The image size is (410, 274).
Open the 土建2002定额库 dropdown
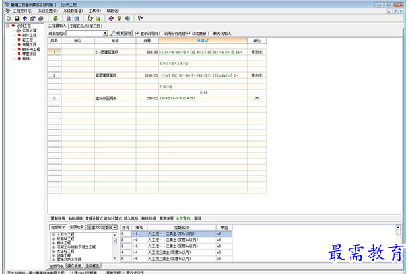pyautogui.click(x=114, y=228)
